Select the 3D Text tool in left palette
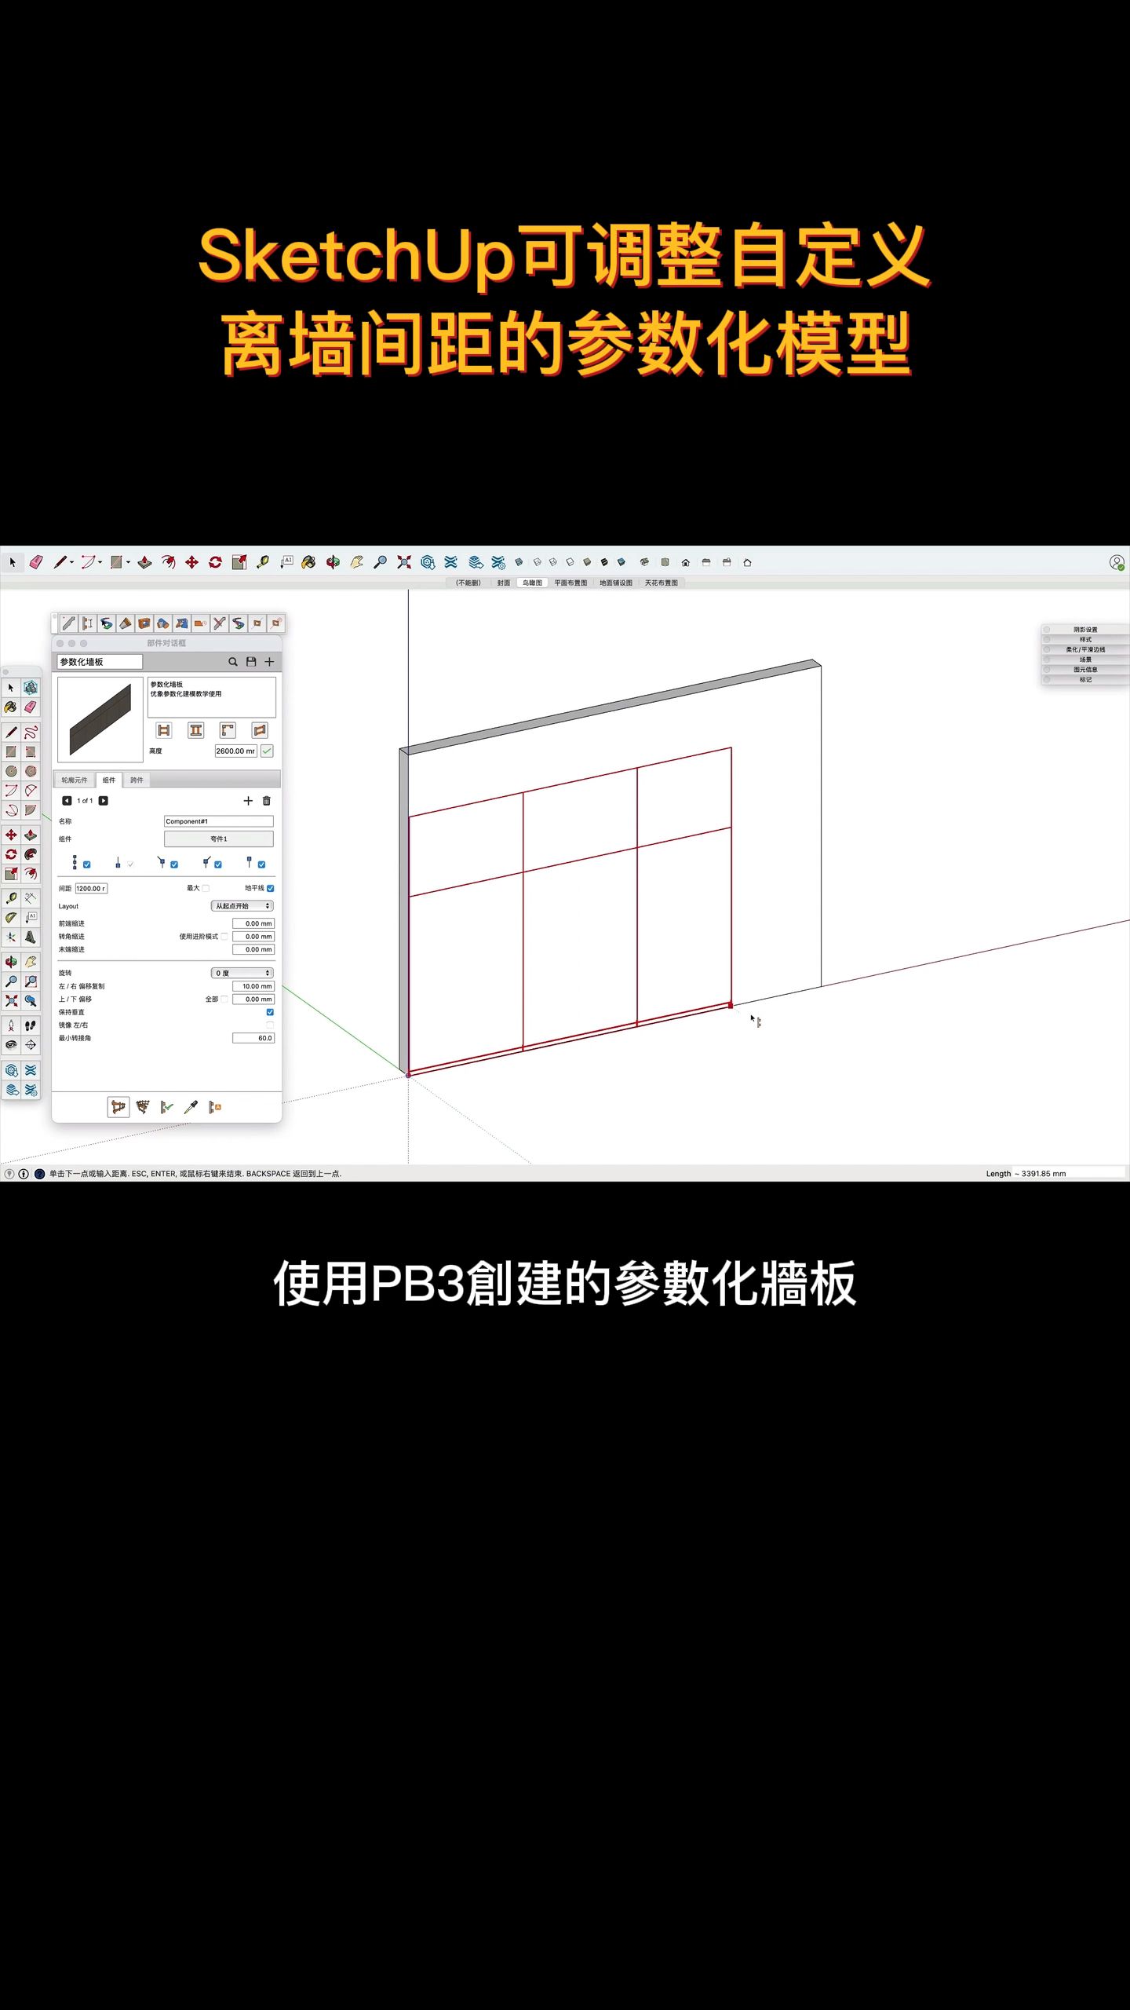The width and height of the screenshot is (1130, 2010). (x=31, y=937)
